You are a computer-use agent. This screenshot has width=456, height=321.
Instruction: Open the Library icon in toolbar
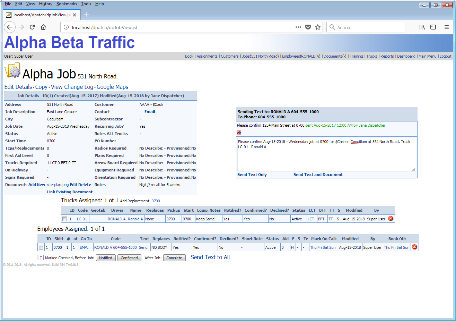pos(422,27)
